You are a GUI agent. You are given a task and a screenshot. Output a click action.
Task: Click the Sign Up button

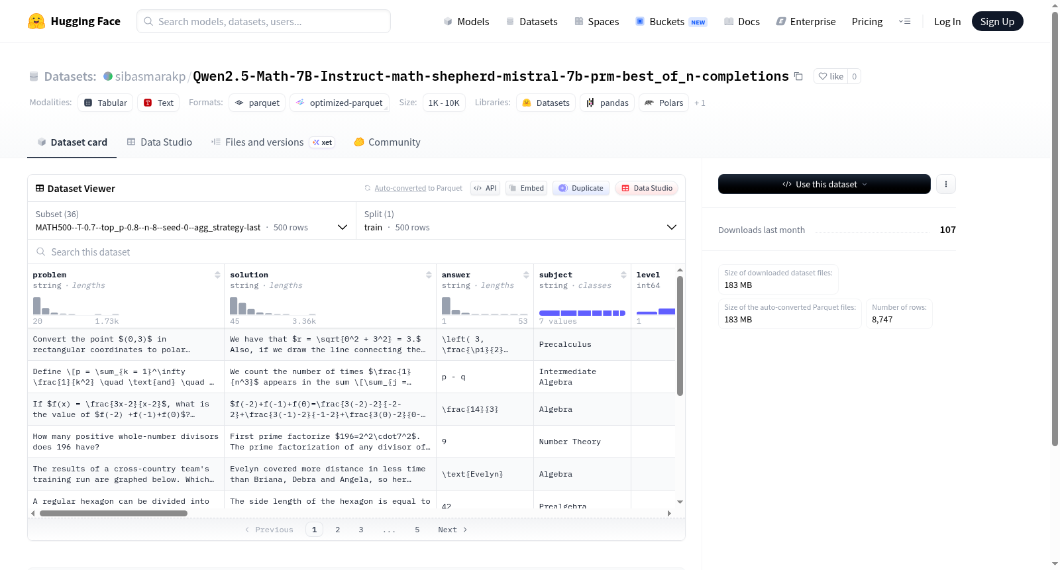click(x=997, y=21)
